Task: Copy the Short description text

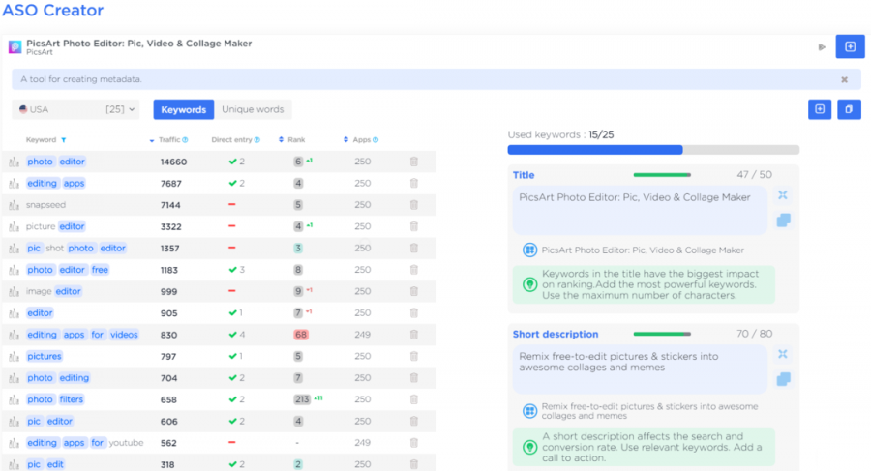Action: 784,379
